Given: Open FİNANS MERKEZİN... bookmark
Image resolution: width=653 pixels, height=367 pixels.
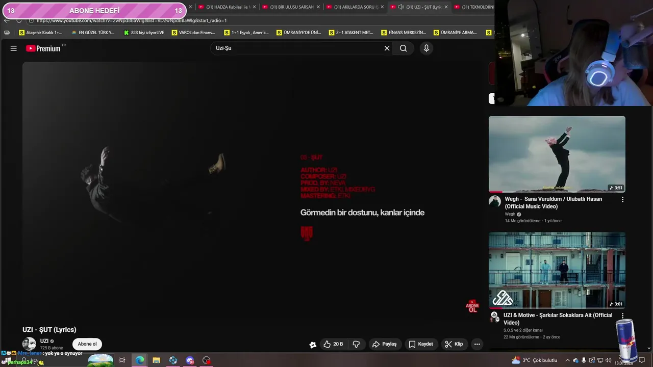Looking at the screenshot, I should (404, 33).
